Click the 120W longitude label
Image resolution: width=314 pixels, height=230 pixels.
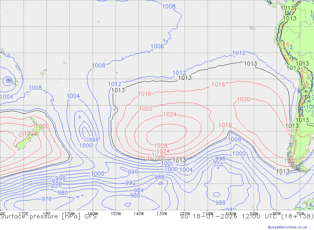pos(185,214)
